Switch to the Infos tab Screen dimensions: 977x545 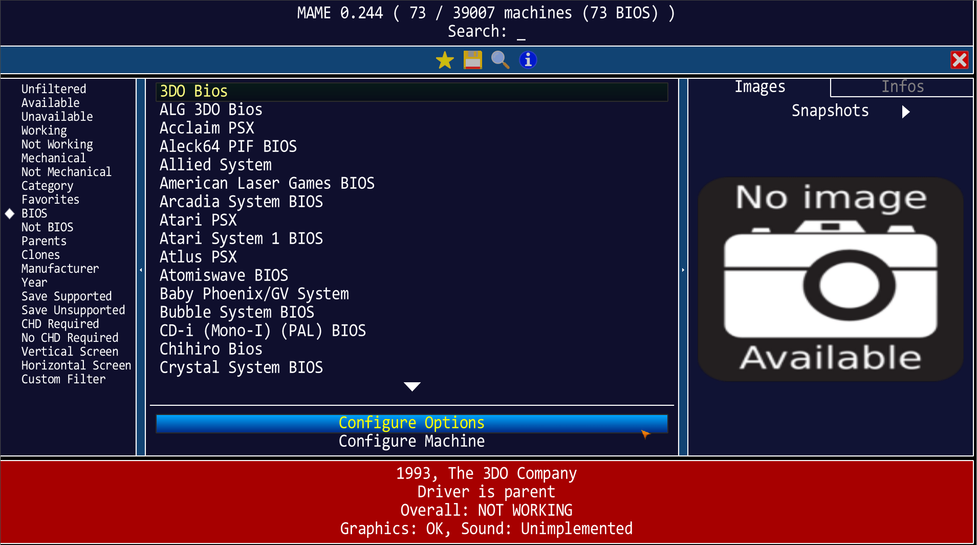[902, 87]
